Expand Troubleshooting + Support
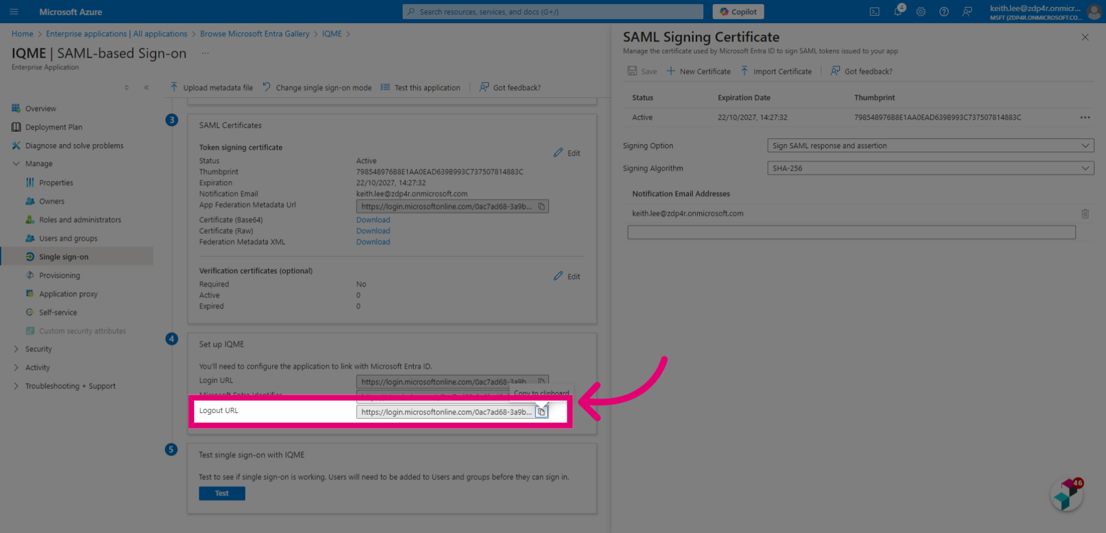 coord(70,386)
